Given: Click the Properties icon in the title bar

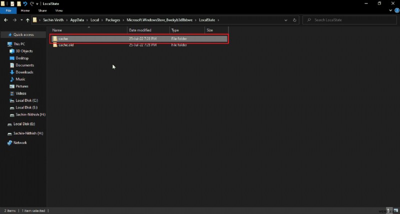Looking at the screenshot, I should [x=12, y=3].
